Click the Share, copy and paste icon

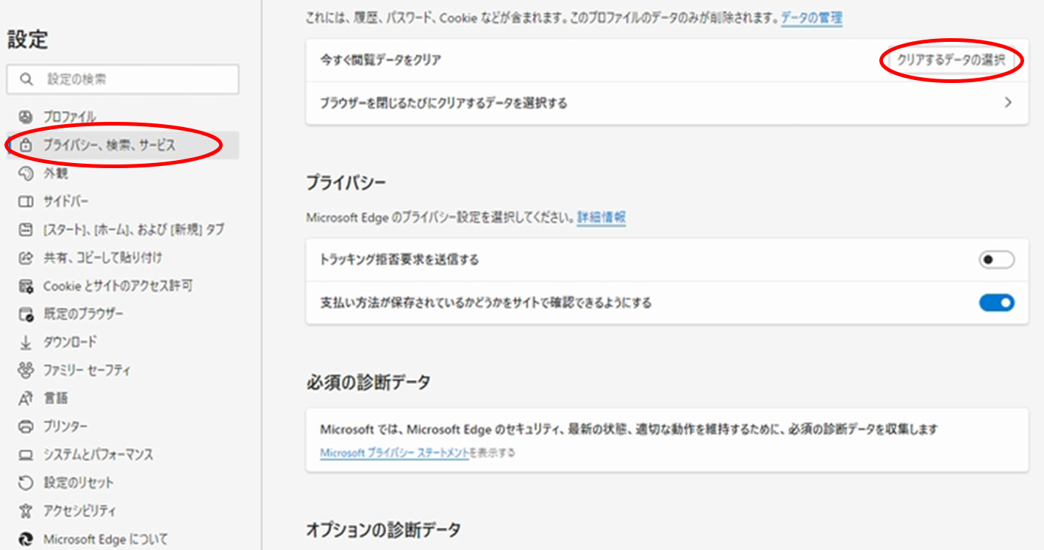click(26, 258)
